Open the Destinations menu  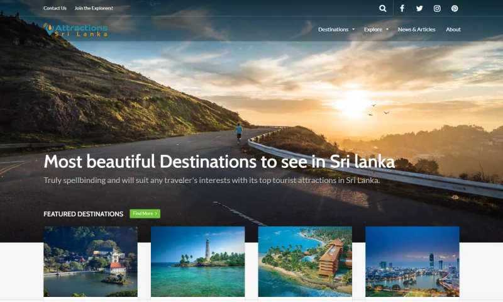point(333,29)
